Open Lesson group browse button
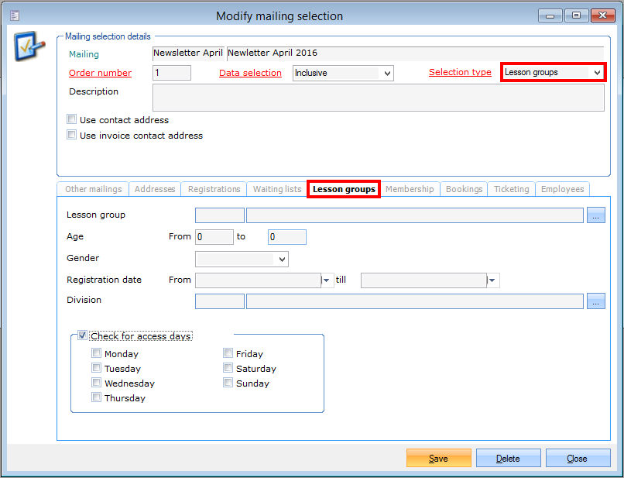The image size is (624, 478). pyautogui.click(x=595, y=215)
